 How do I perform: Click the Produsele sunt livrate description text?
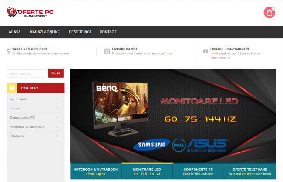[x=142, y=53]
